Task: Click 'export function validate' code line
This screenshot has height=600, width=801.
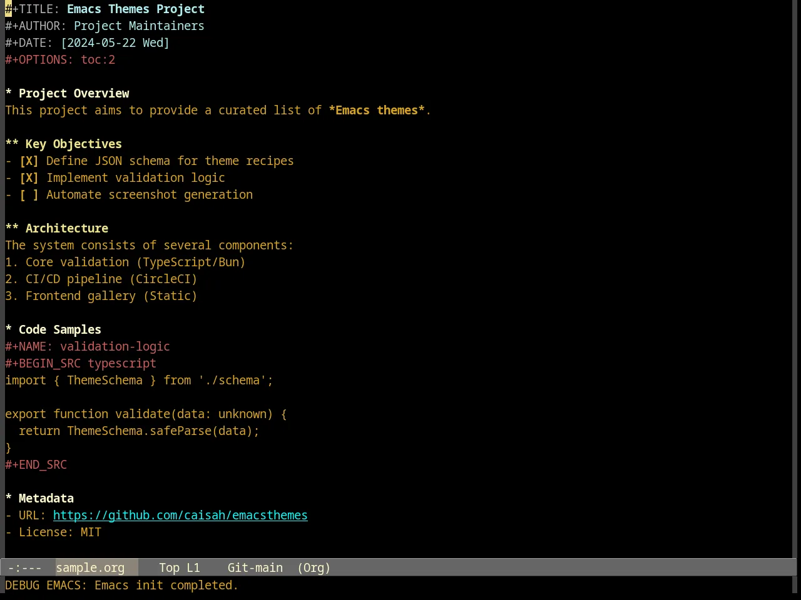Action: (146, 414)
